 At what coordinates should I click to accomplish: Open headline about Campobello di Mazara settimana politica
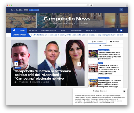pyautogui.click(x=43, y=75)
